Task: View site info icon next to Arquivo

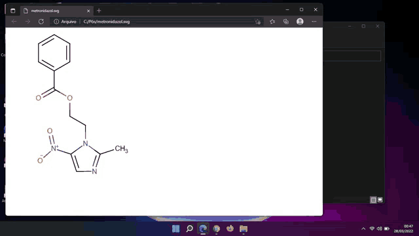Action: tap(56, 22)
